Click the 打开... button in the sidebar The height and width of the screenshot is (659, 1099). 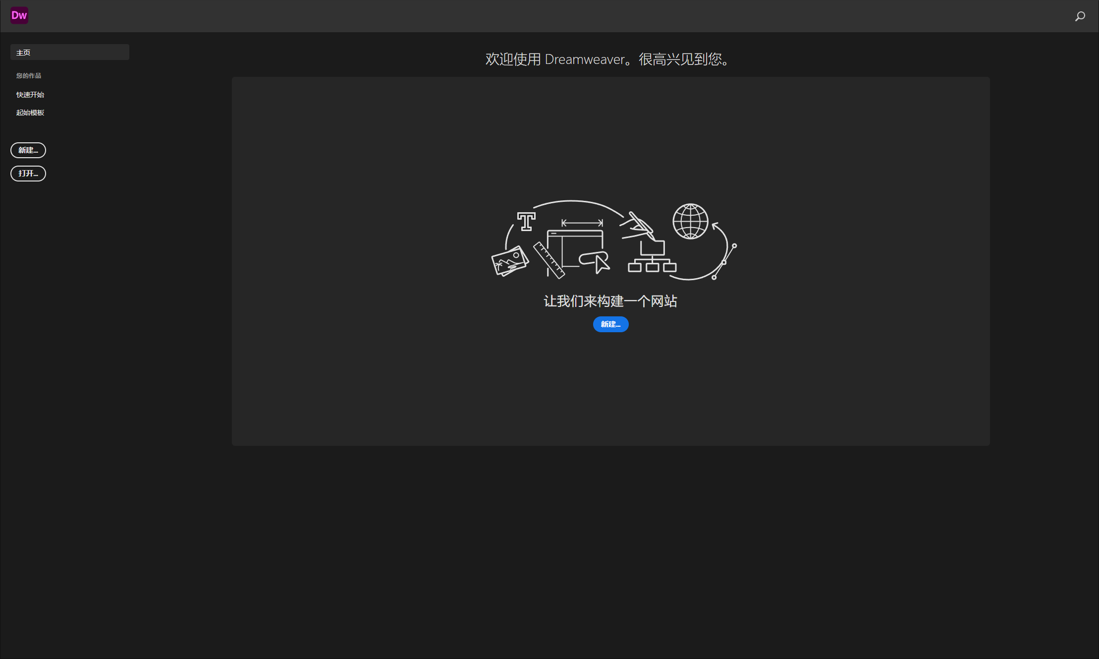[x=28, y=174]
